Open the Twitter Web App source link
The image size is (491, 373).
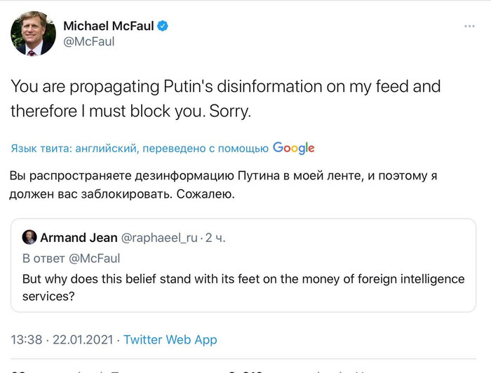point(170,340)
